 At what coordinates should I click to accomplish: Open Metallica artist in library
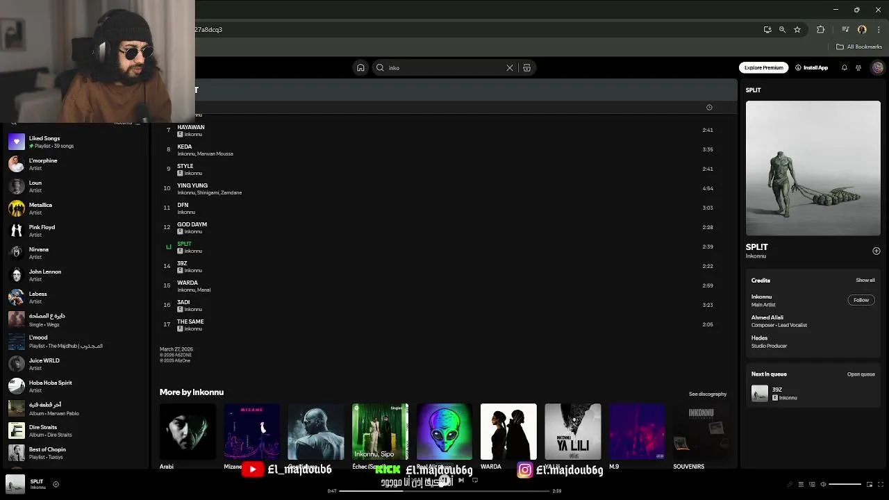[76, 208]
